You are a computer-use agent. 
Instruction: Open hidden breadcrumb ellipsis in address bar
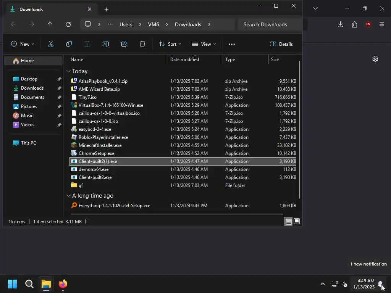(110, 24)
